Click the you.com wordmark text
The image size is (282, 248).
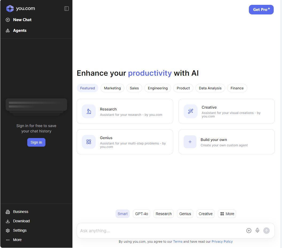click(26, 9)
